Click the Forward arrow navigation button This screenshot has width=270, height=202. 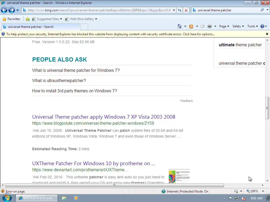pos(12,10)
